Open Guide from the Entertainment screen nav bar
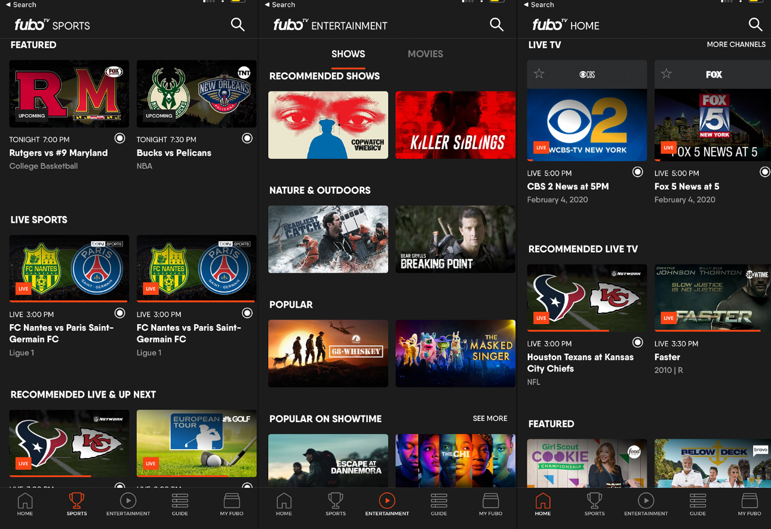 tap(439, 505)
